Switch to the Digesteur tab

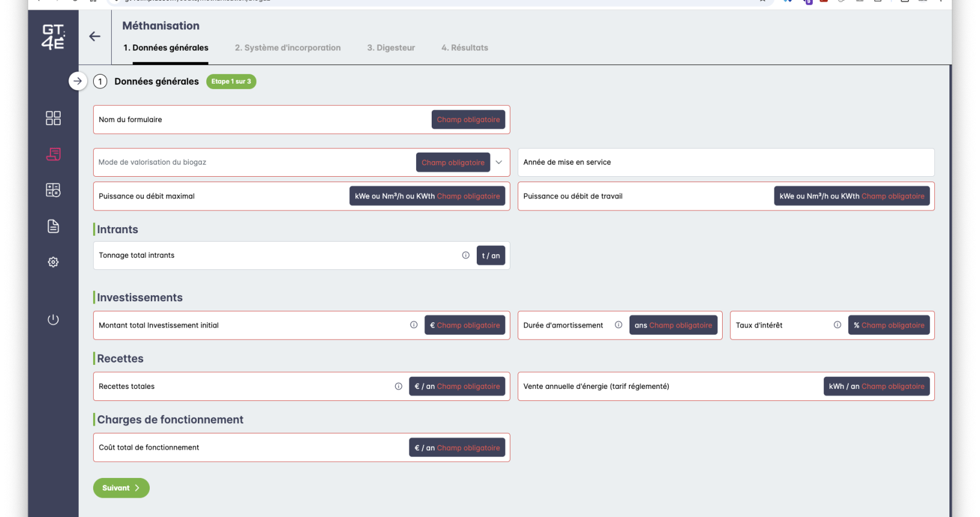click(391, 48)
